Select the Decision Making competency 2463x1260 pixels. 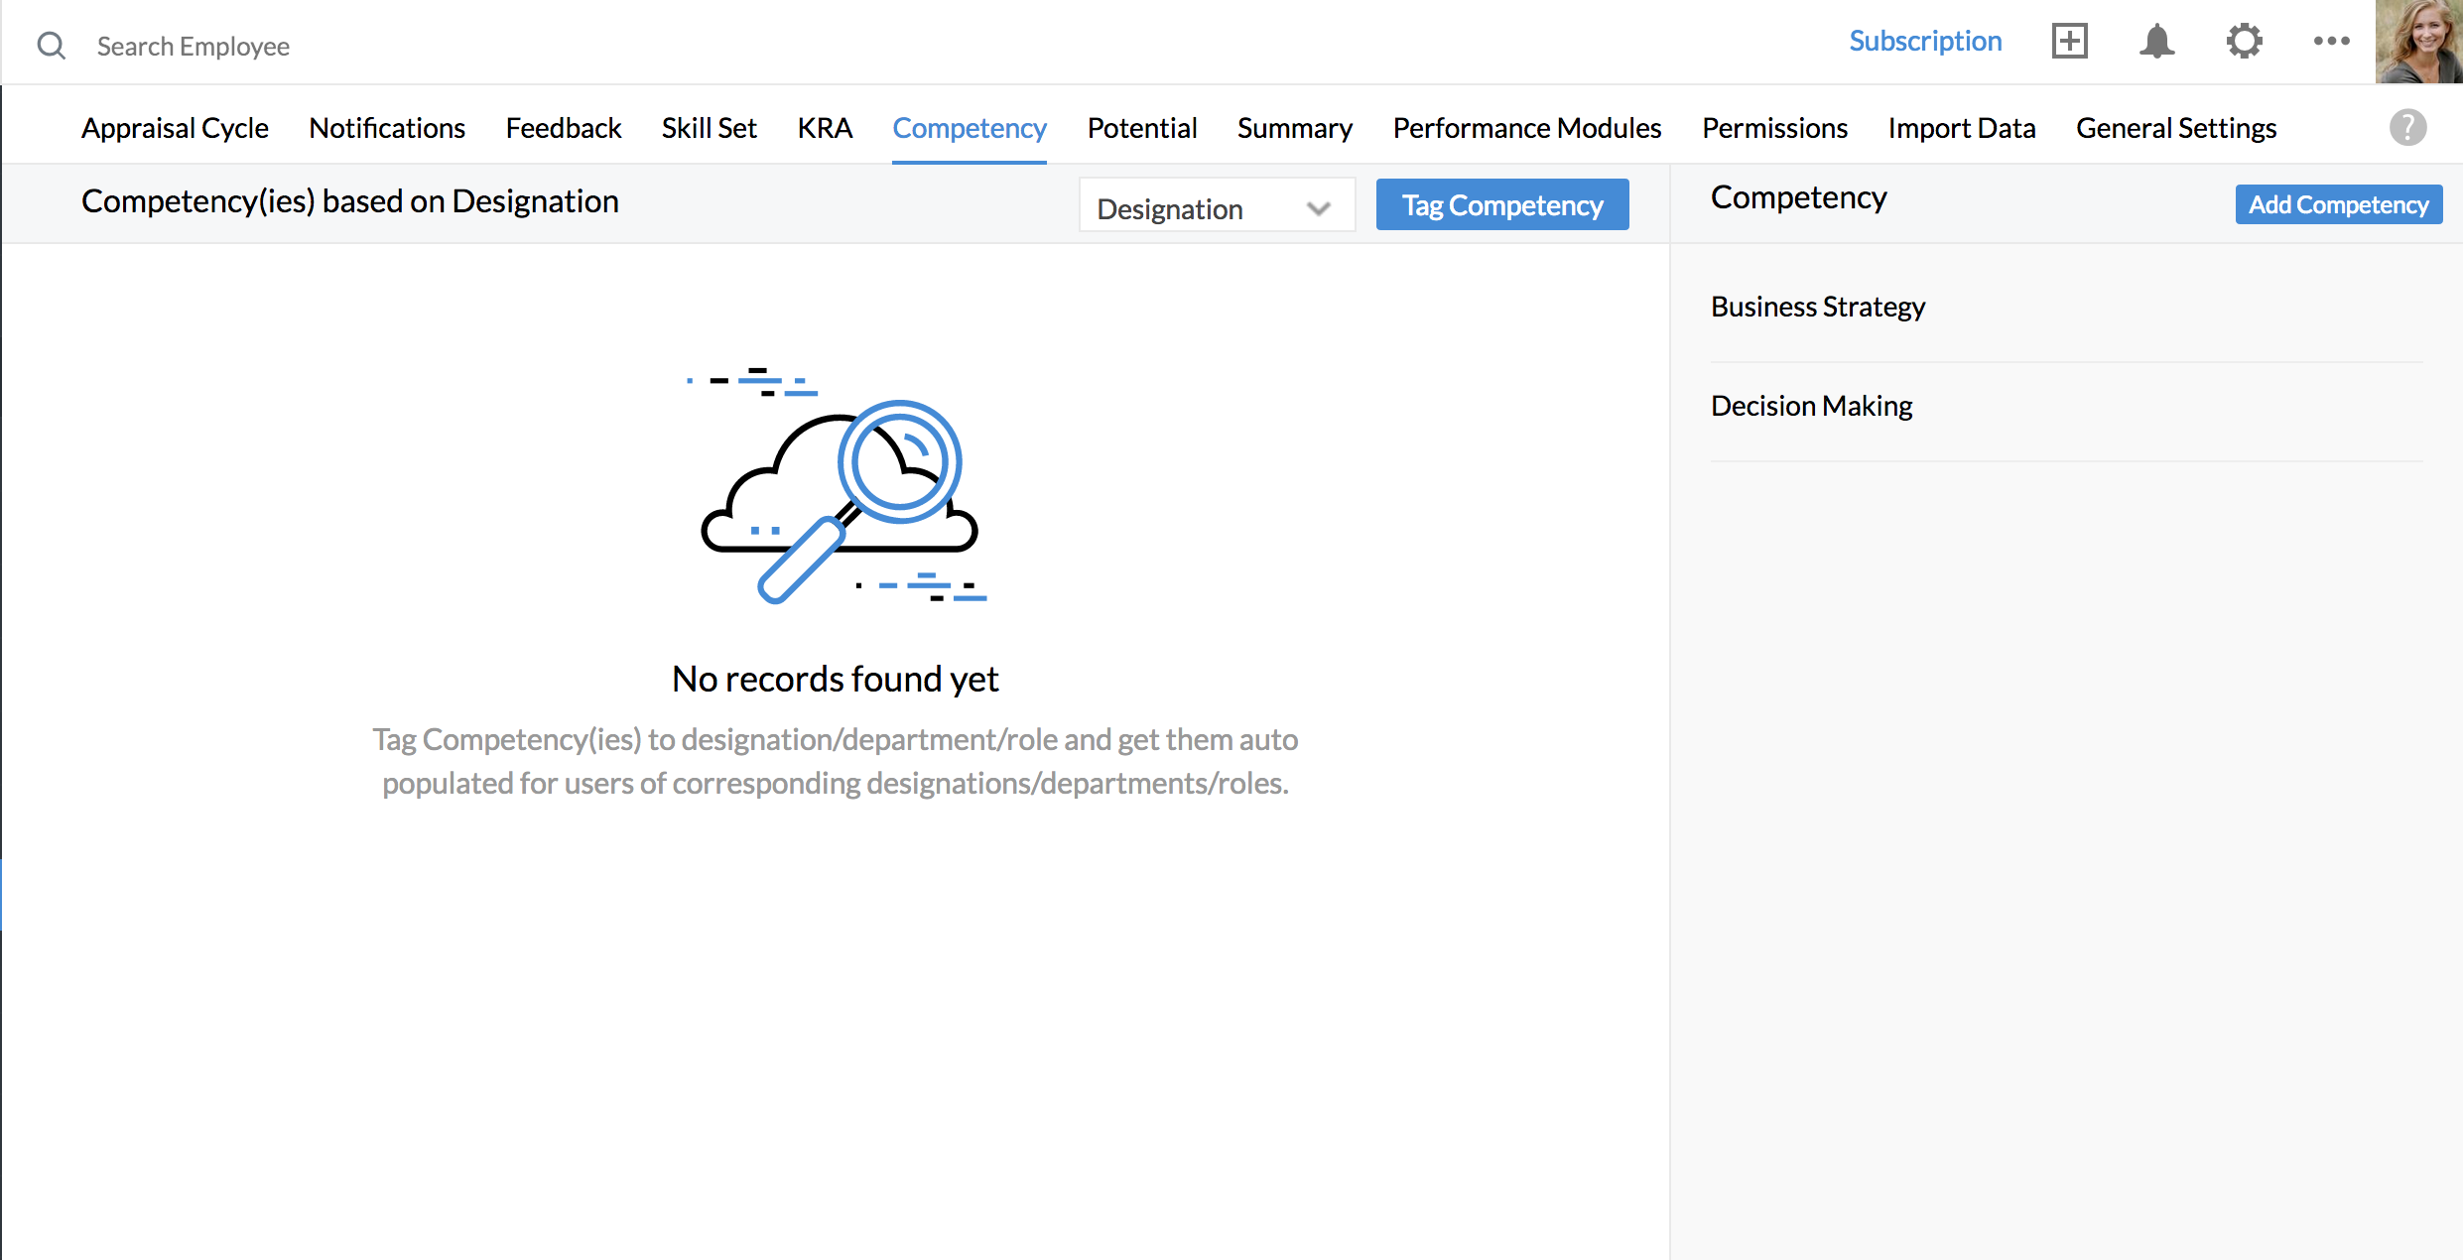point(1811,406)
